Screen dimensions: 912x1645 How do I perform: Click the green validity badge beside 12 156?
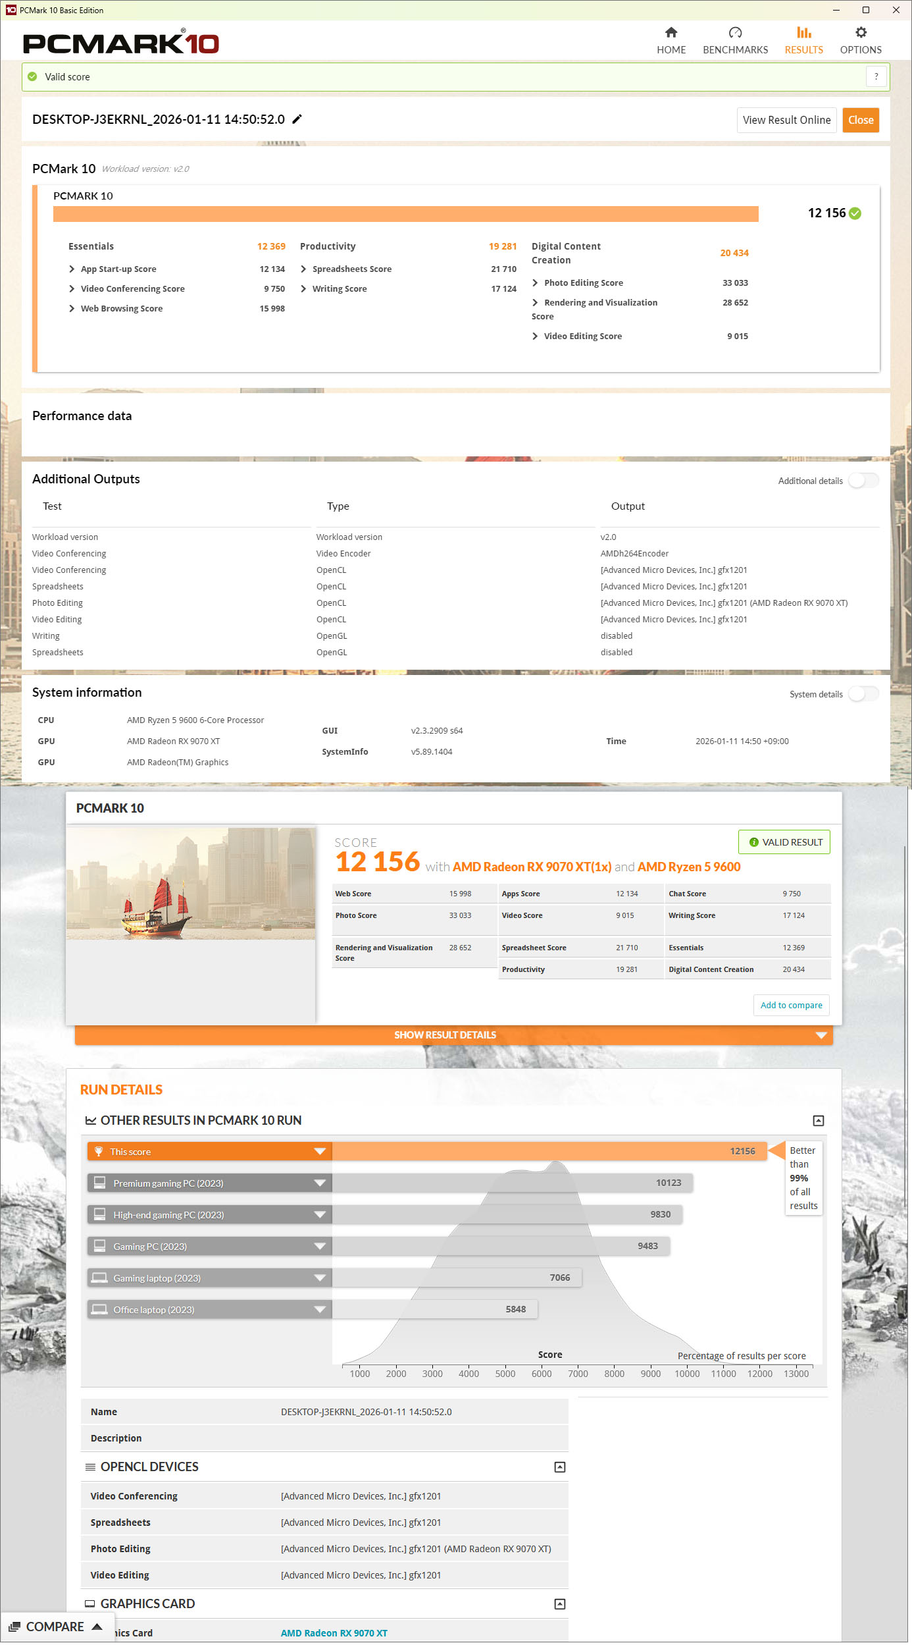pos(855,213)
